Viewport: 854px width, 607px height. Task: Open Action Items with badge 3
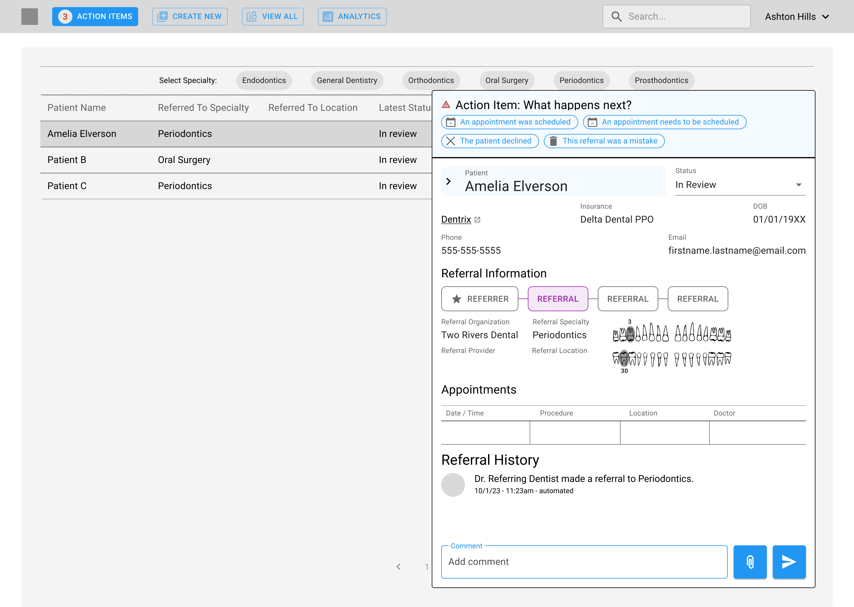(x=95, y=16)
